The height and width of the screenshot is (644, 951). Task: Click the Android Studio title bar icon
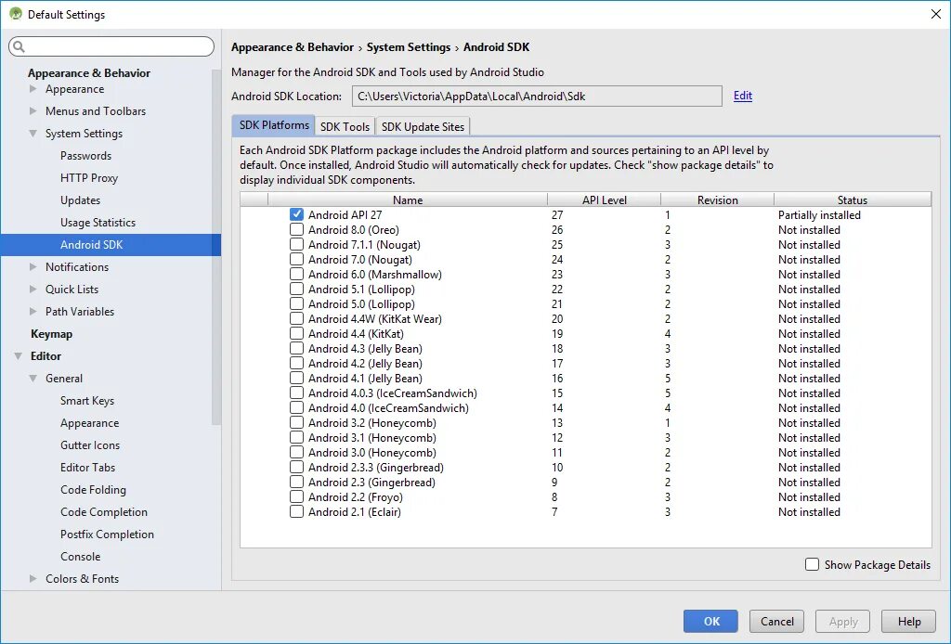16,13
